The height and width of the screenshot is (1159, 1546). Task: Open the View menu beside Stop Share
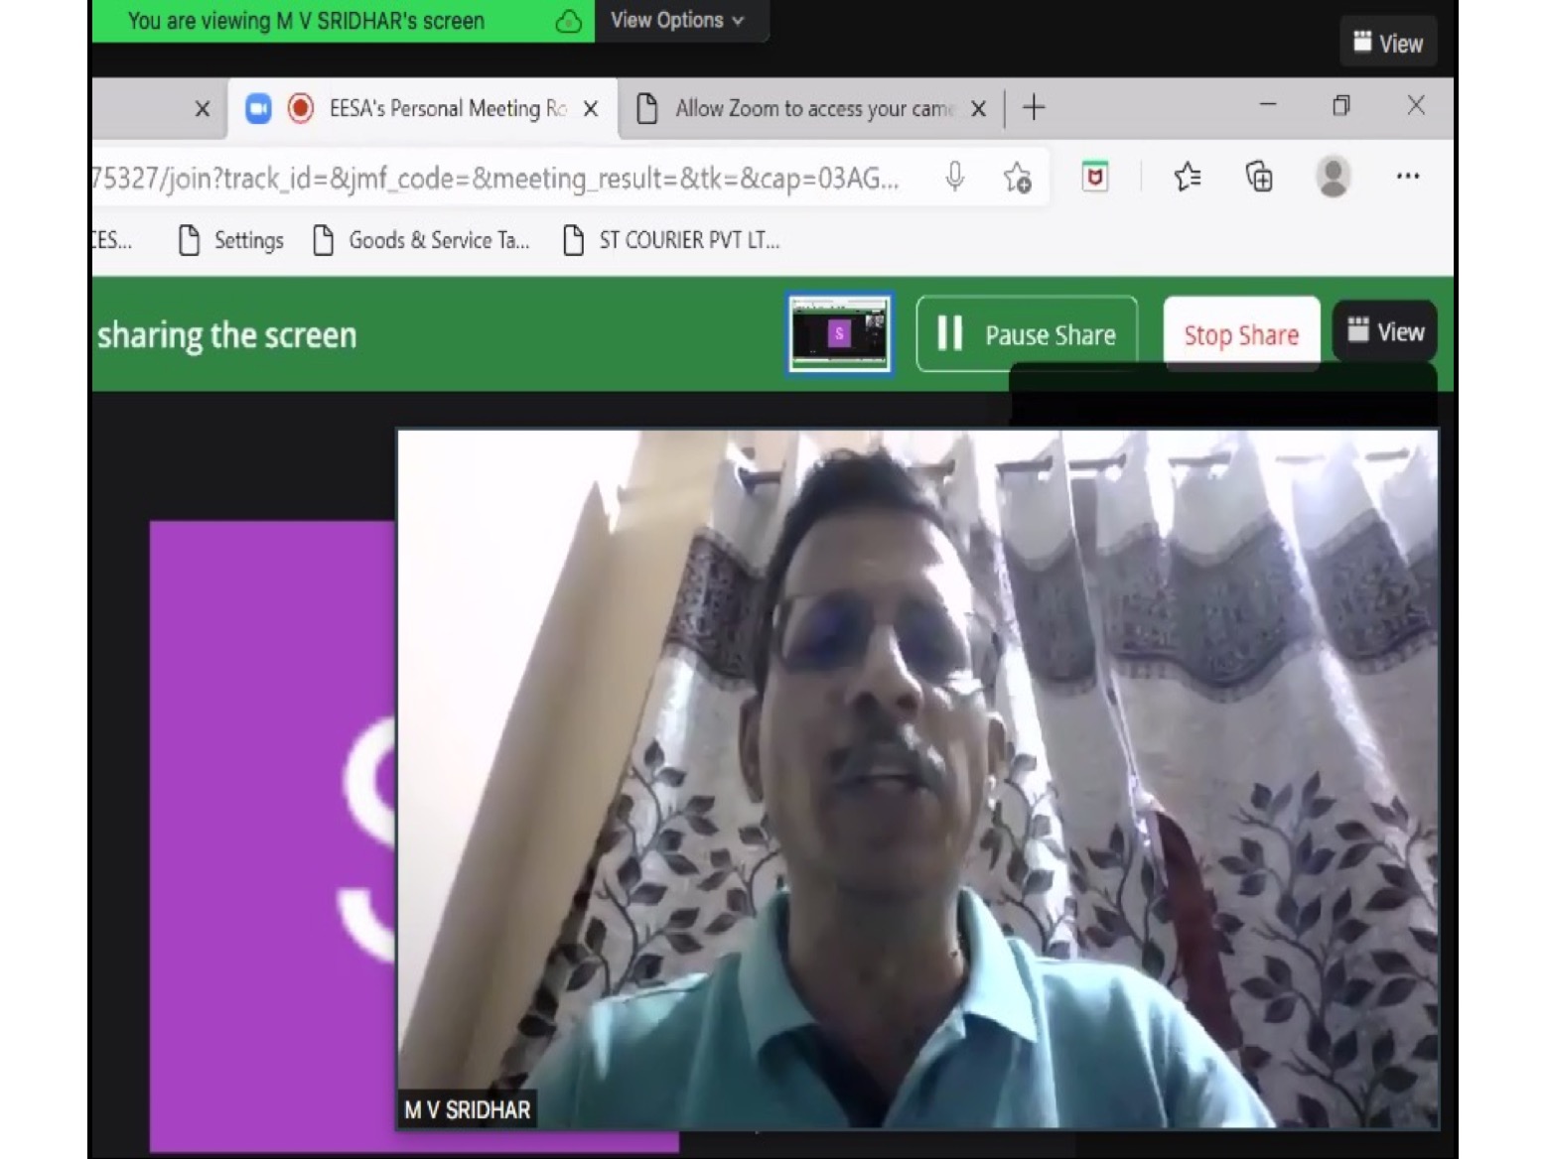pyautogui.click(x=1386, y=332)
